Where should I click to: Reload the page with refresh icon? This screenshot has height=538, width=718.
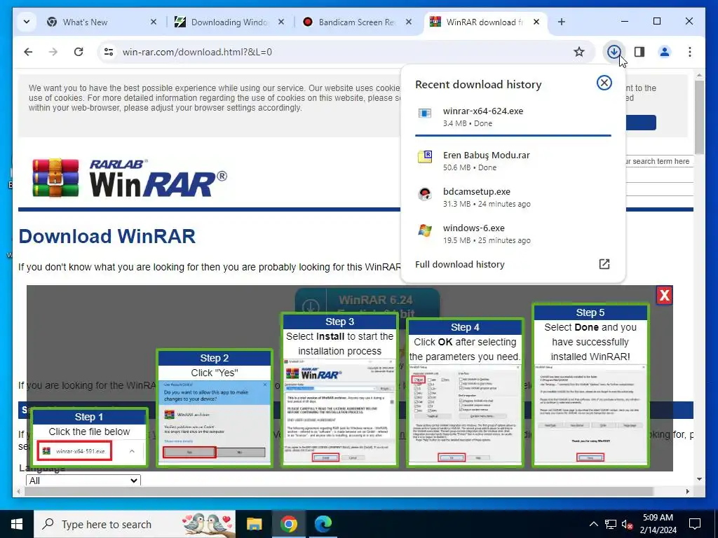point(79,52)
